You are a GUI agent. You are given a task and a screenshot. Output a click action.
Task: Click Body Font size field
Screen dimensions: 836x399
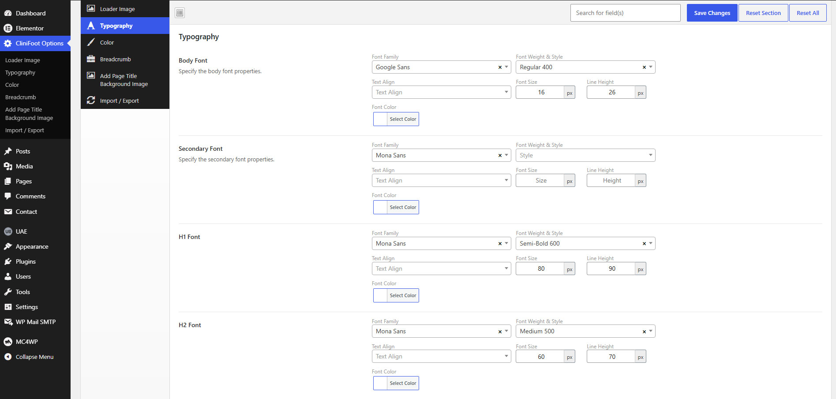(x=540, y=92)
